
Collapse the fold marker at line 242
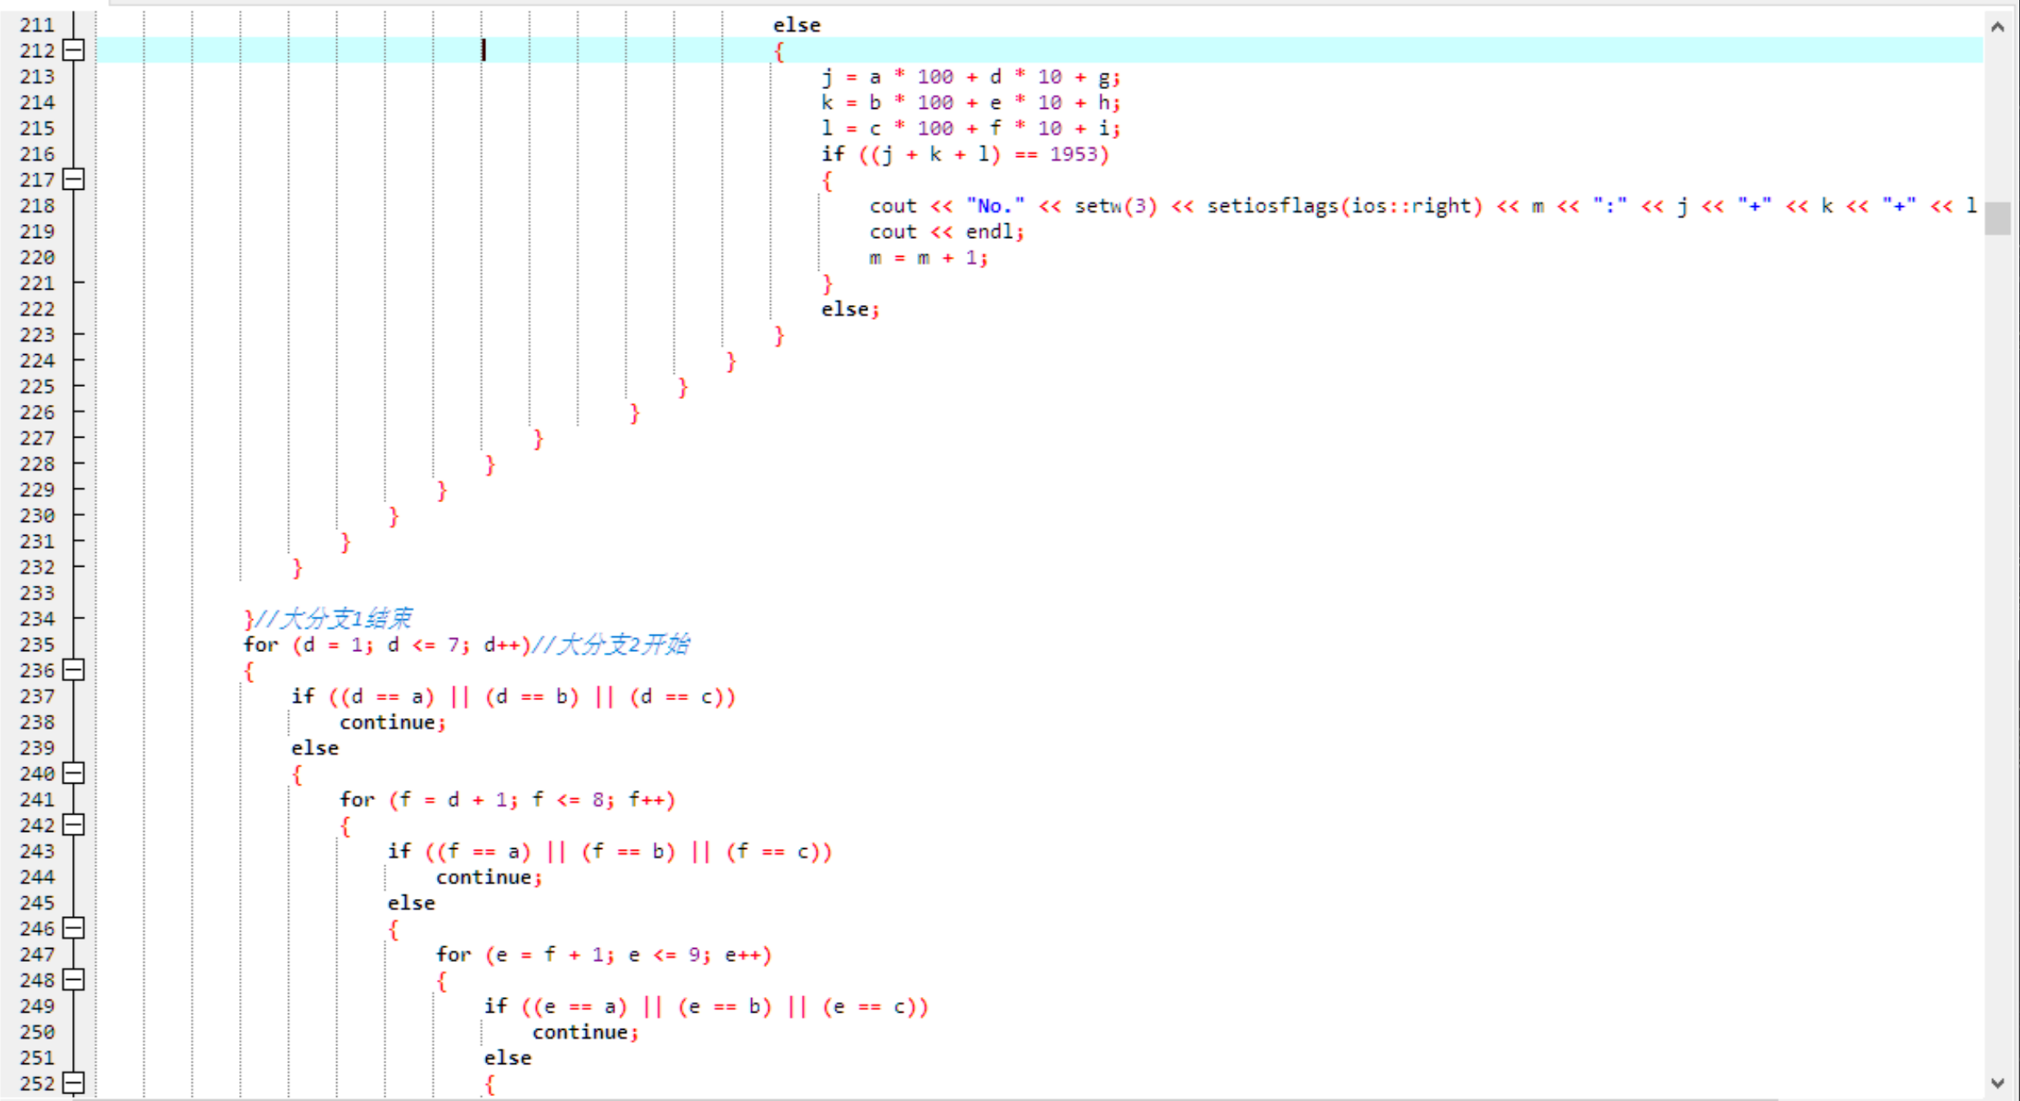click(x=74, y=825)
